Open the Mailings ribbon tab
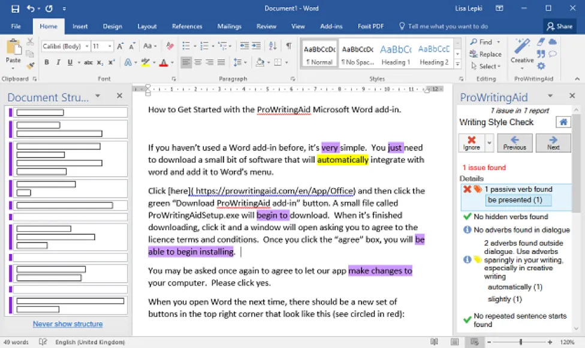The image size is (585, 348). (x=229, y=26)
